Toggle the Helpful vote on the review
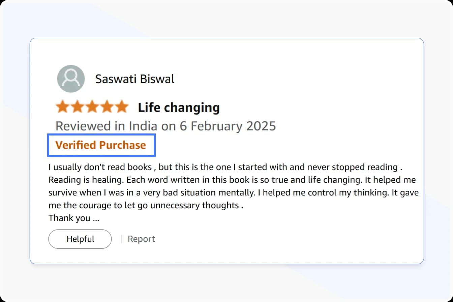This screenshot has width=453, height=302. [x=80, y=239]
